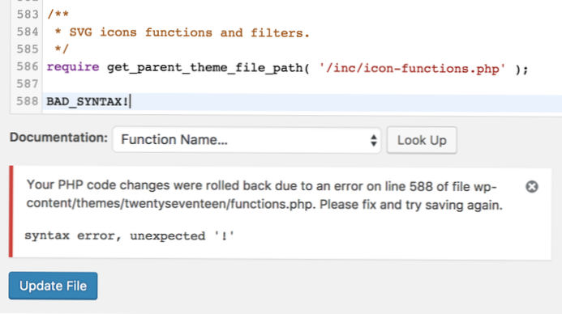
Task: Click line number 584 in gutter
Action: point(28,32)
